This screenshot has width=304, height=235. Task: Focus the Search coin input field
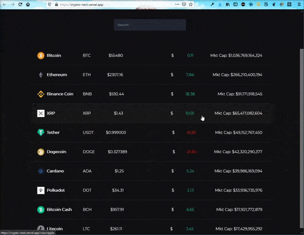tap(150, 25)
